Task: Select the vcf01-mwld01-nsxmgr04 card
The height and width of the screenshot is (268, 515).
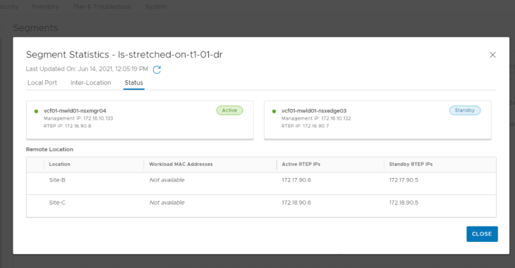Action: 140,120
